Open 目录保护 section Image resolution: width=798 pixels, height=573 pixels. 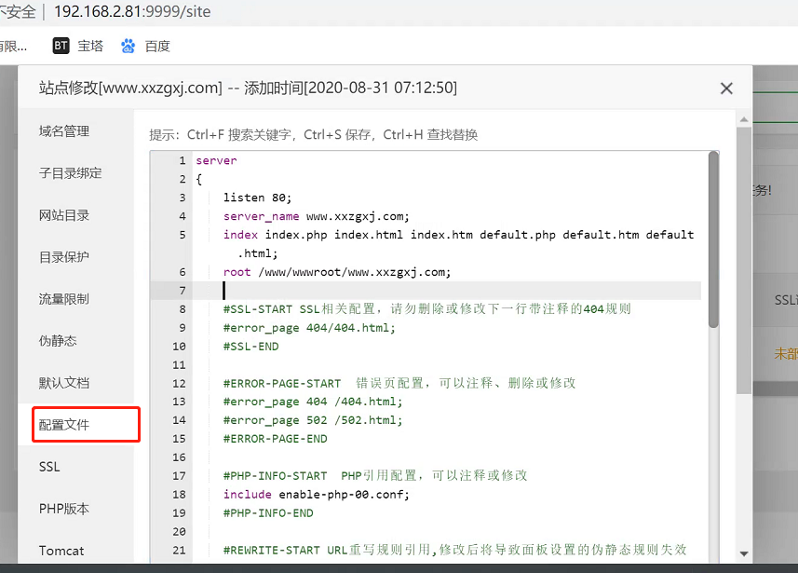pyautogui.click(x=64, y=257)
